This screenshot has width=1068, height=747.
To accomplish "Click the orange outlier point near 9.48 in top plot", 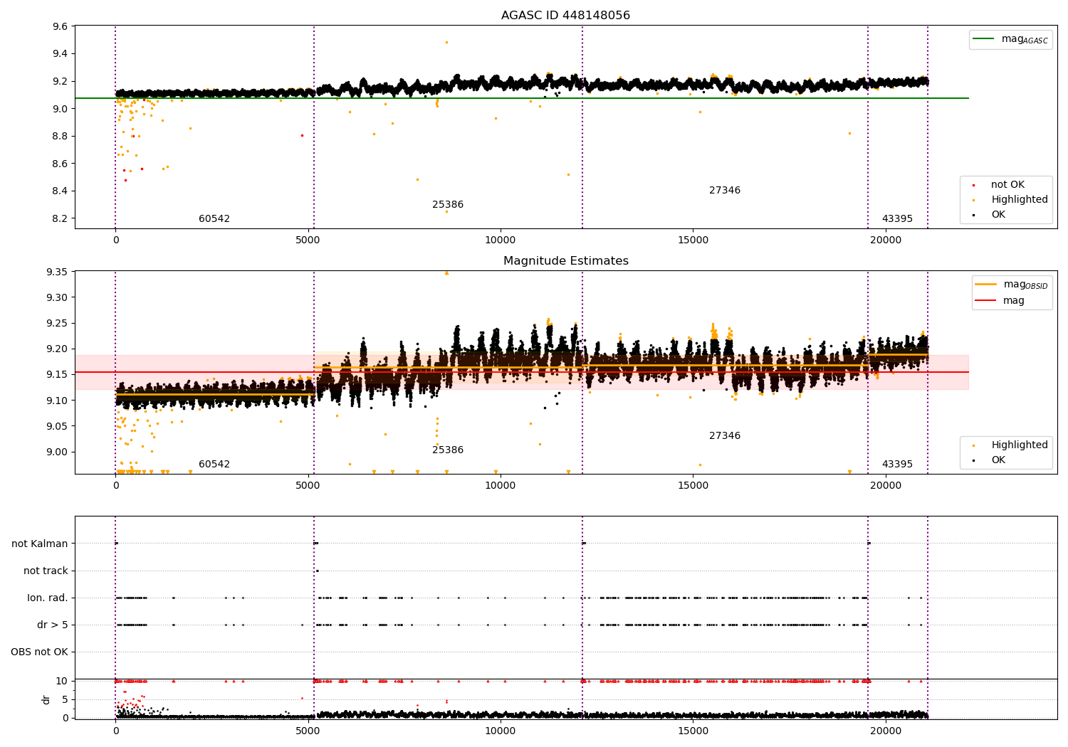I will [x=446, y=42].
